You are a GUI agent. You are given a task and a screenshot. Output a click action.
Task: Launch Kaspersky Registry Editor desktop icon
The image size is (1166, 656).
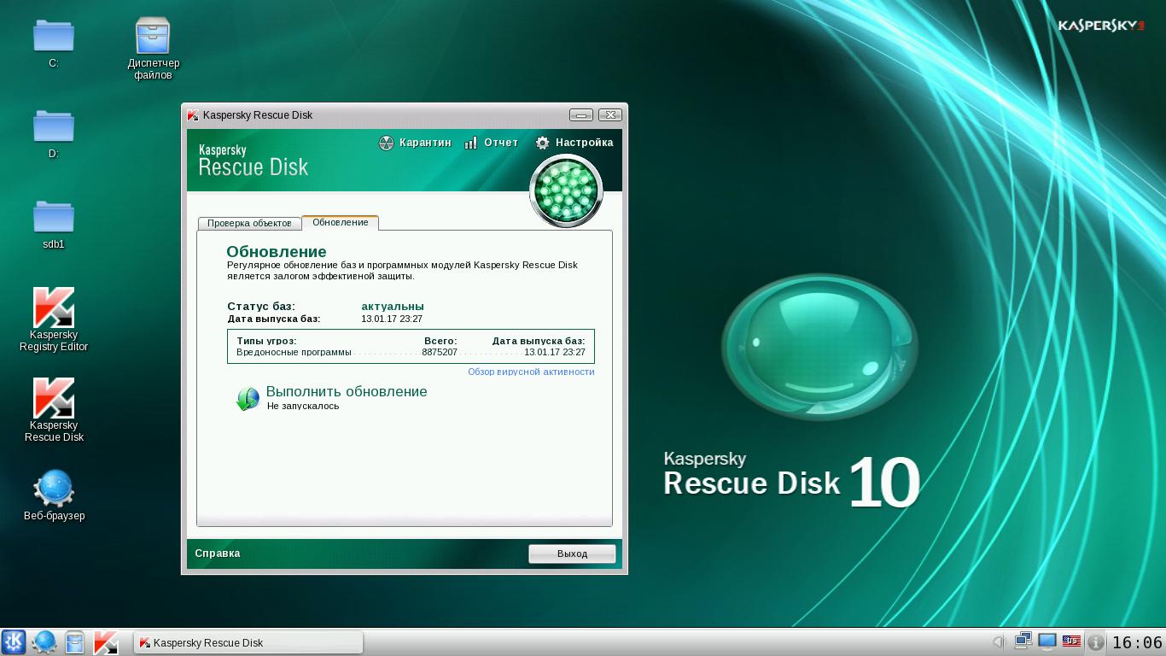pyautogui.click(x=54, y=307)
